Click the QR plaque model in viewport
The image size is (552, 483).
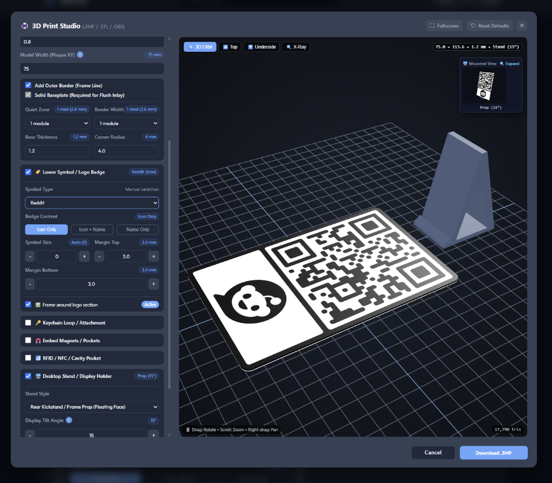point(324,289)
